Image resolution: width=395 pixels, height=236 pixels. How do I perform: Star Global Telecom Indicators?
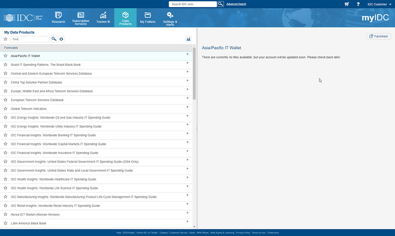point(5,109)
